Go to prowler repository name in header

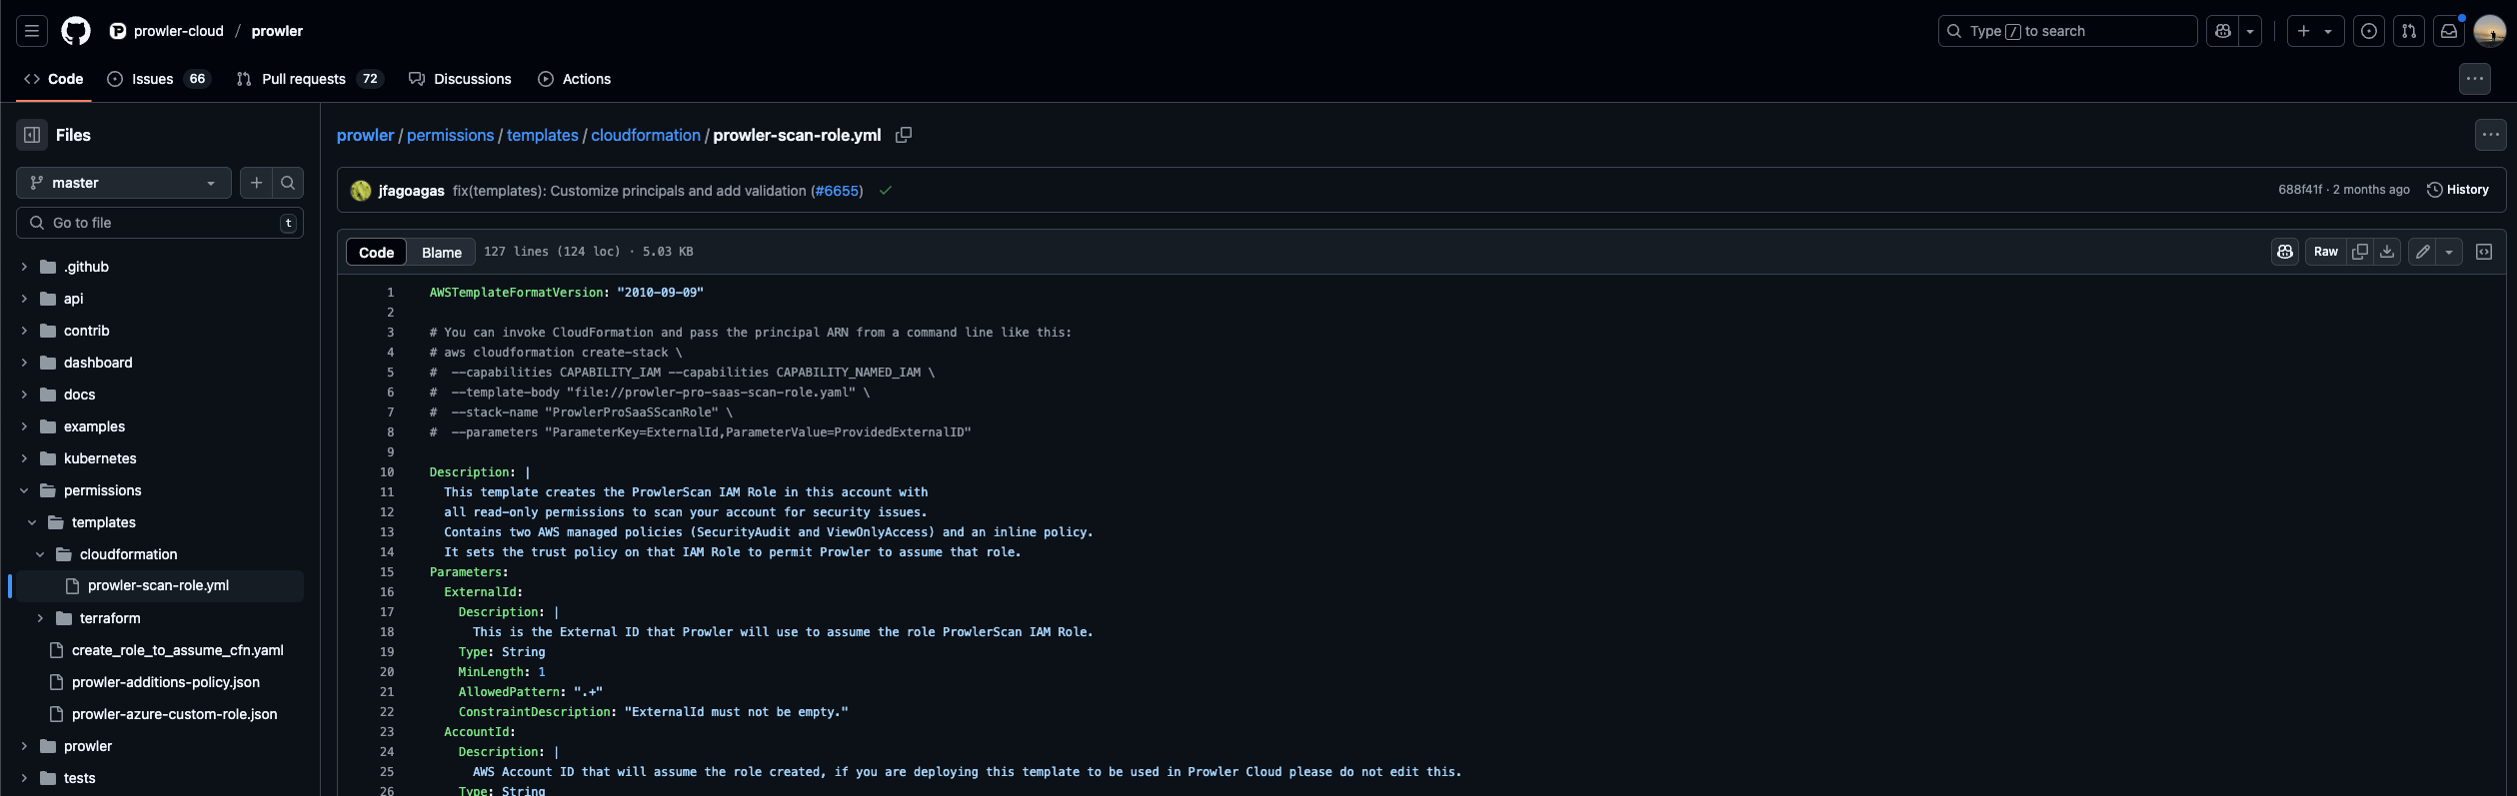pyautogui.click(x=277, y=31)
